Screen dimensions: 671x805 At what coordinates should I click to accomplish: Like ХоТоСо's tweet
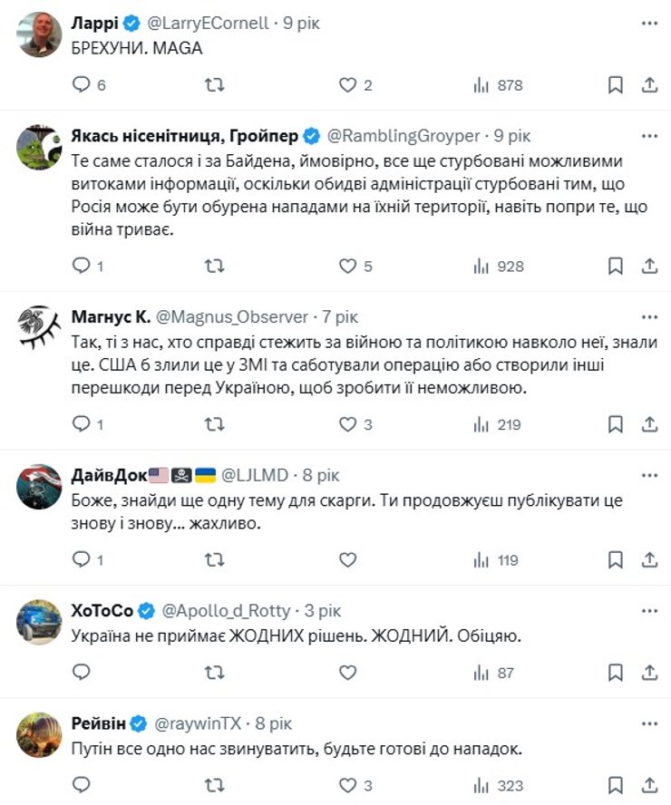point(345,672)
